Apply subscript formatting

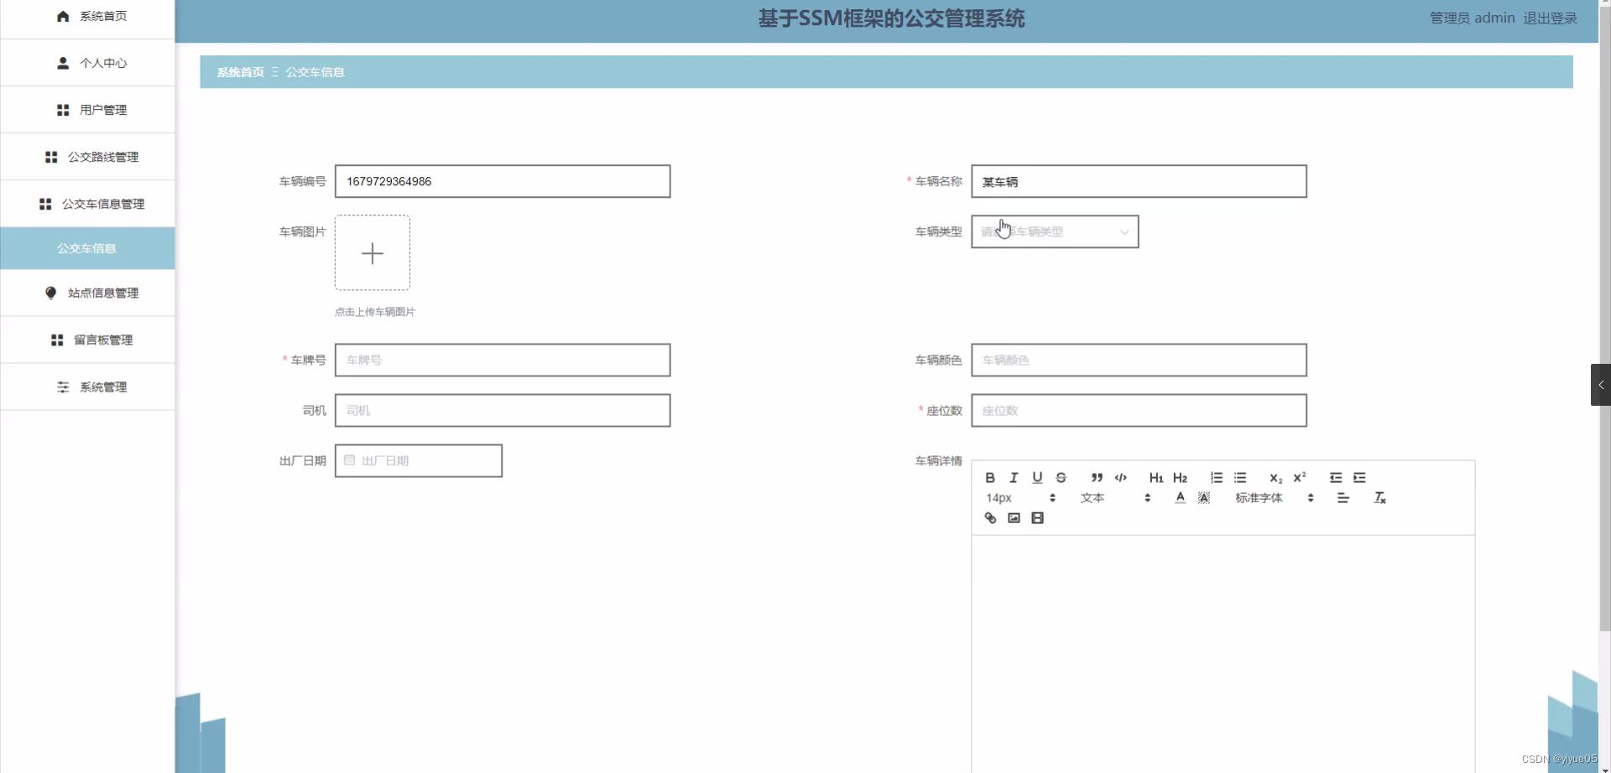1275,478
